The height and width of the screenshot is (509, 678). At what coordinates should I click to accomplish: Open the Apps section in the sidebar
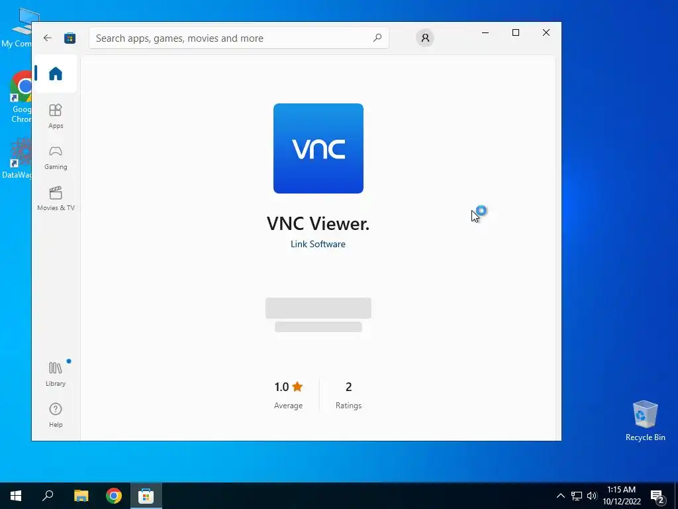click(56, 117)
